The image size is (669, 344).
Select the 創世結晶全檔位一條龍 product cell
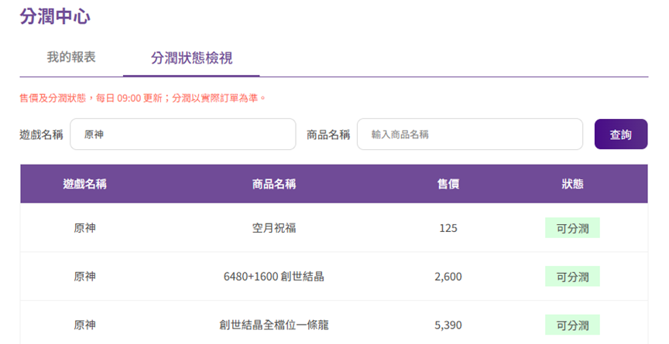[273, 325]
